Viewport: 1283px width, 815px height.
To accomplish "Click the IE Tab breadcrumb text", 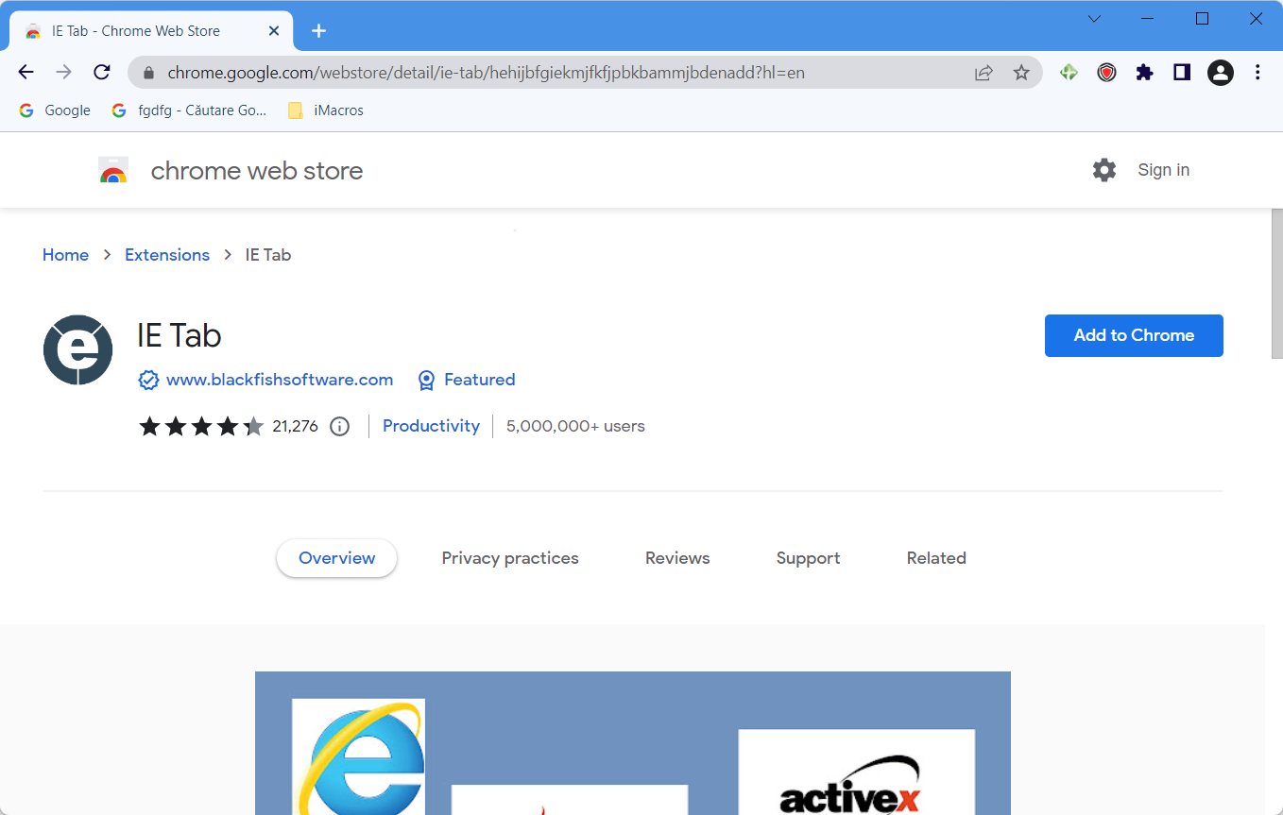I will pyautogui.click(x=268, y=255).
